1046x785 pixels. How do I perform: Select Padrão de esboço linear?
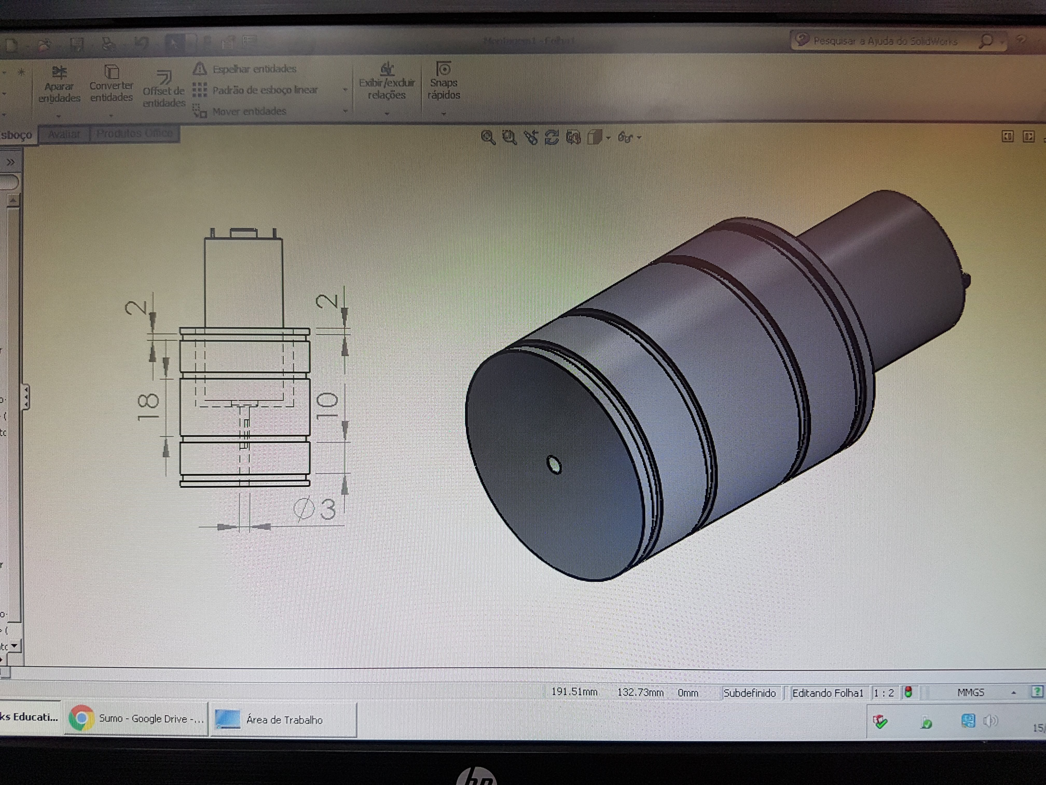click(x=255, y=90)
